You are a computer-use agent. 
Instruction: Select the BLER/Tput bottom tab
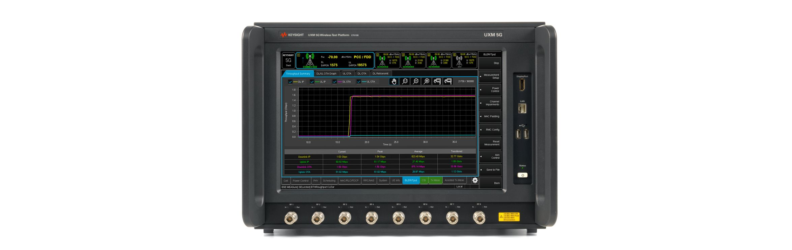[411, 180]
